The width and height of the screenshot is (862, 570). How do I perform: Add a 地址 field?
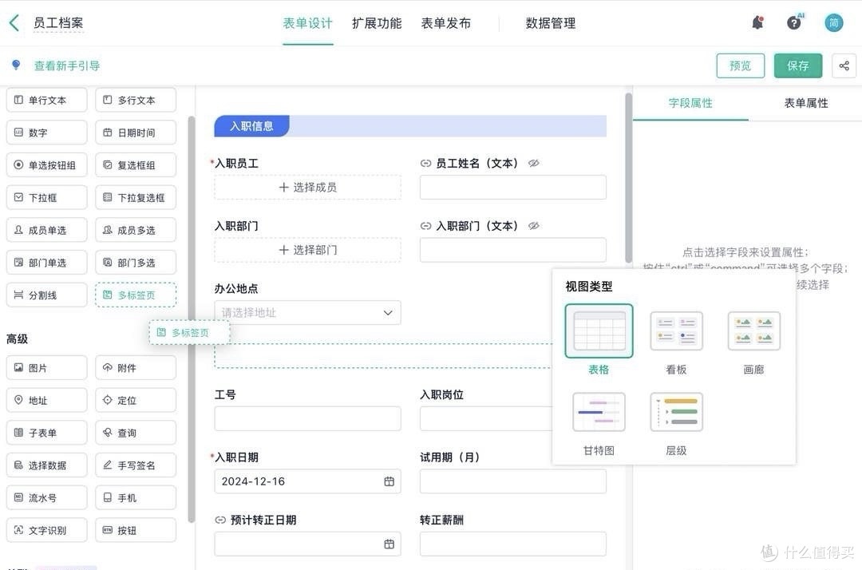coord(47,400)
